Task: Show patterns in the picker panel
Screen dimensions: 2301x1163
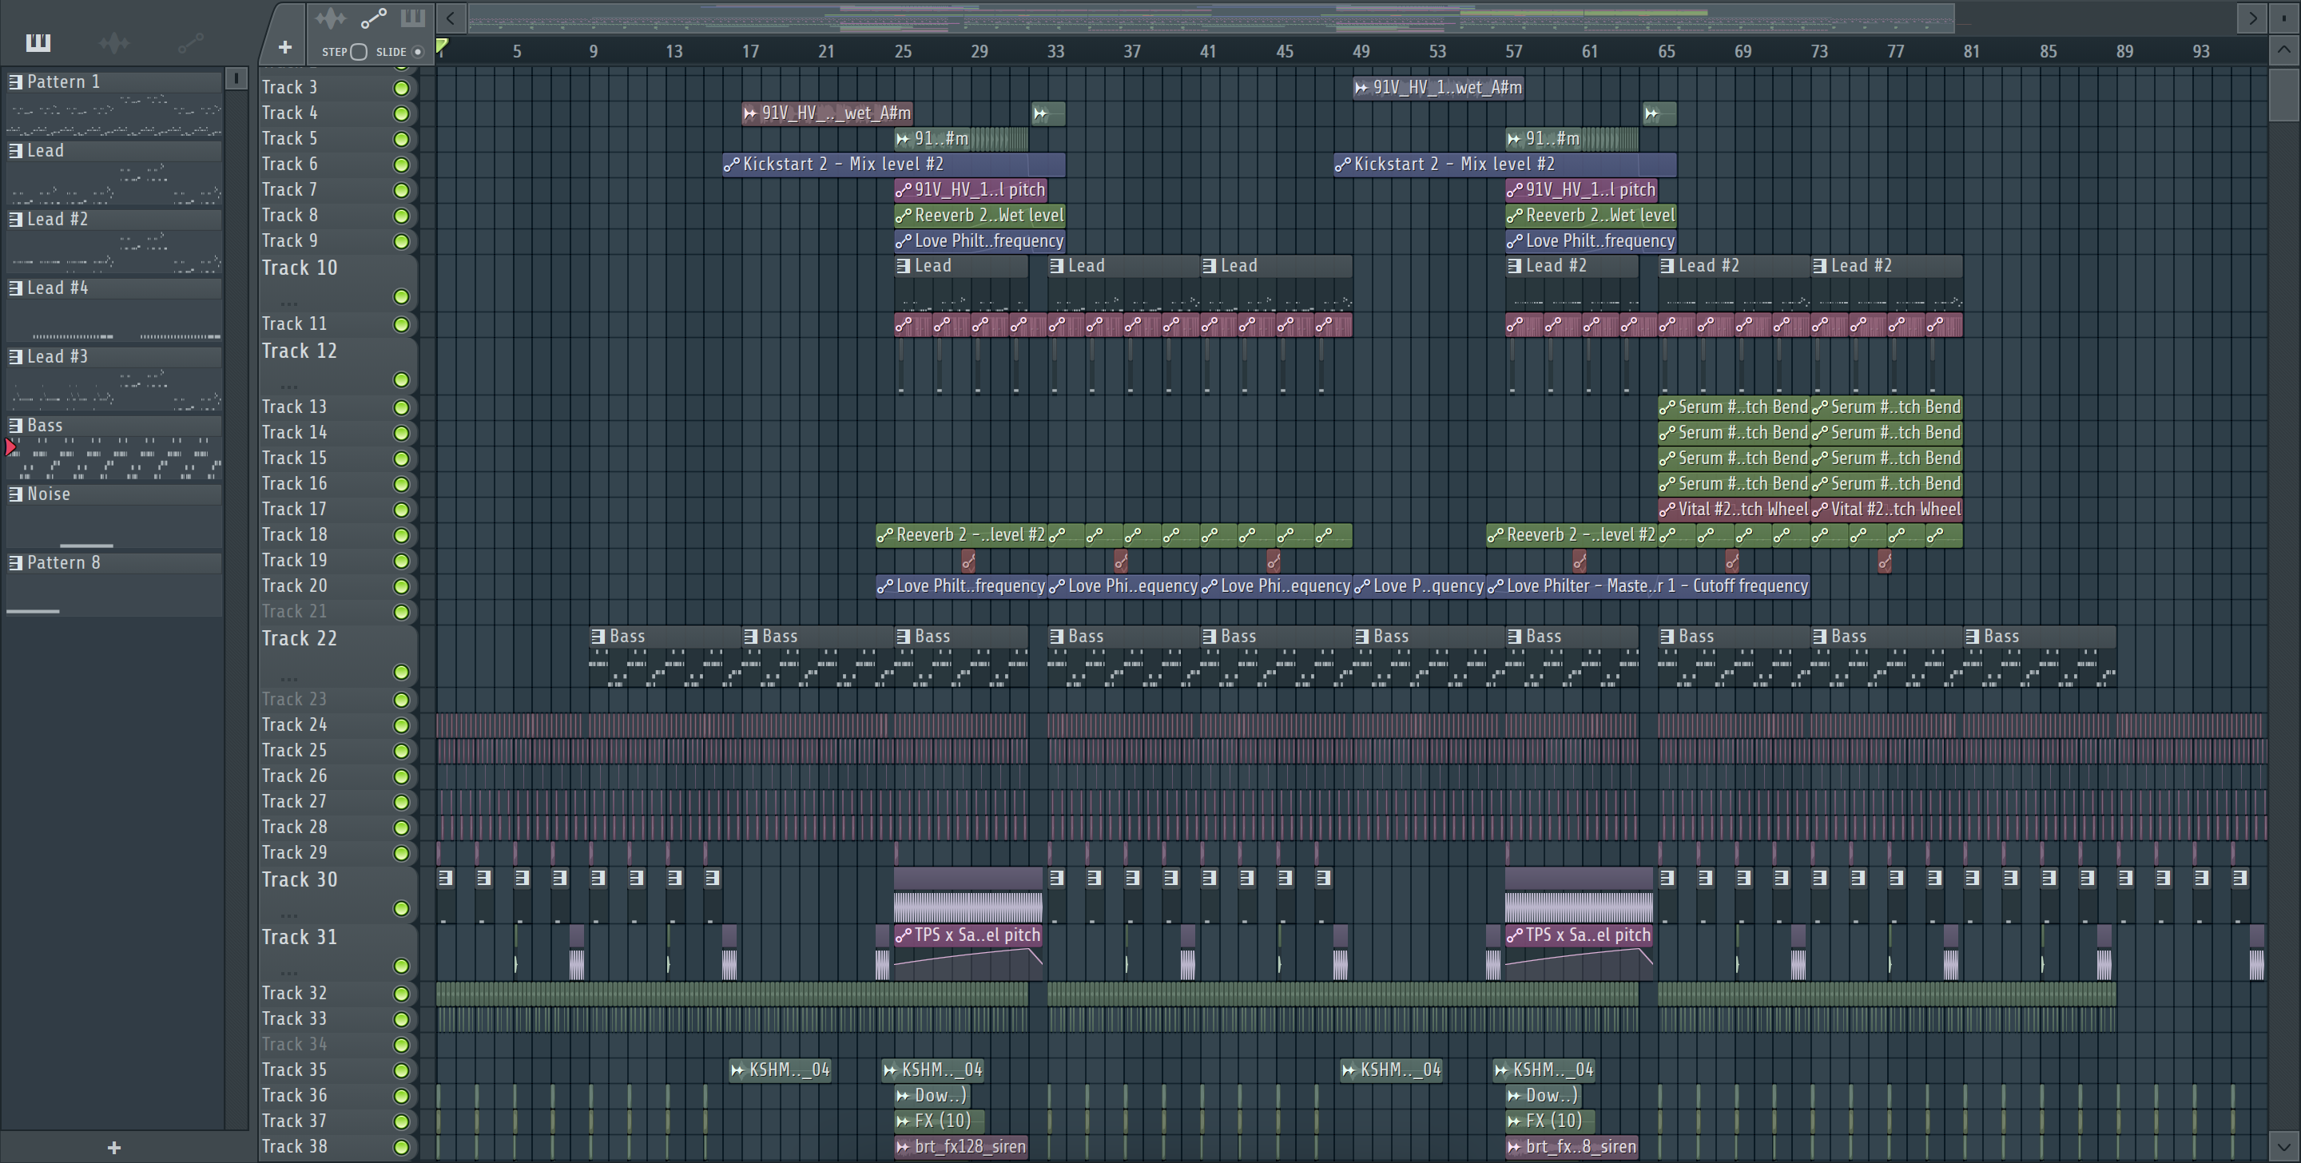Action: coord(38,42)
